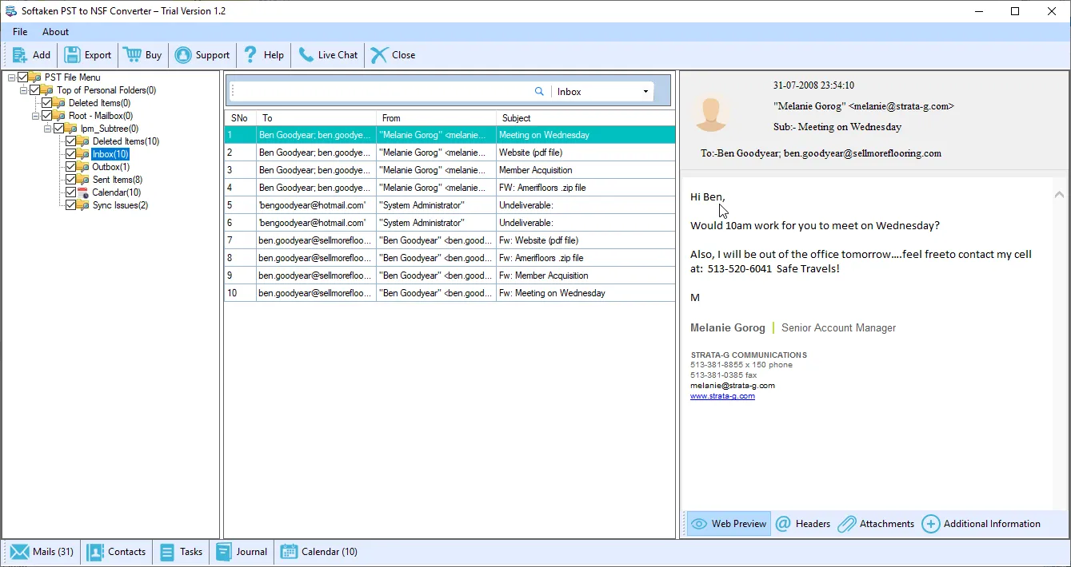Click the search magnifier icon
The height and width of the screenshot is (567, 1071).
point(539,92)
